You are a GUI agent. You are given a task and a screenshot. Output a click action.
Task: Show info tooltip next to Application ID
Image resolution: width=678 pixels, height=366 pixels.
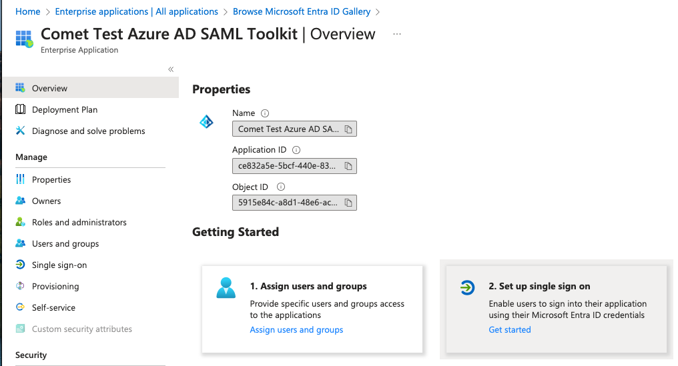[296, 150]
